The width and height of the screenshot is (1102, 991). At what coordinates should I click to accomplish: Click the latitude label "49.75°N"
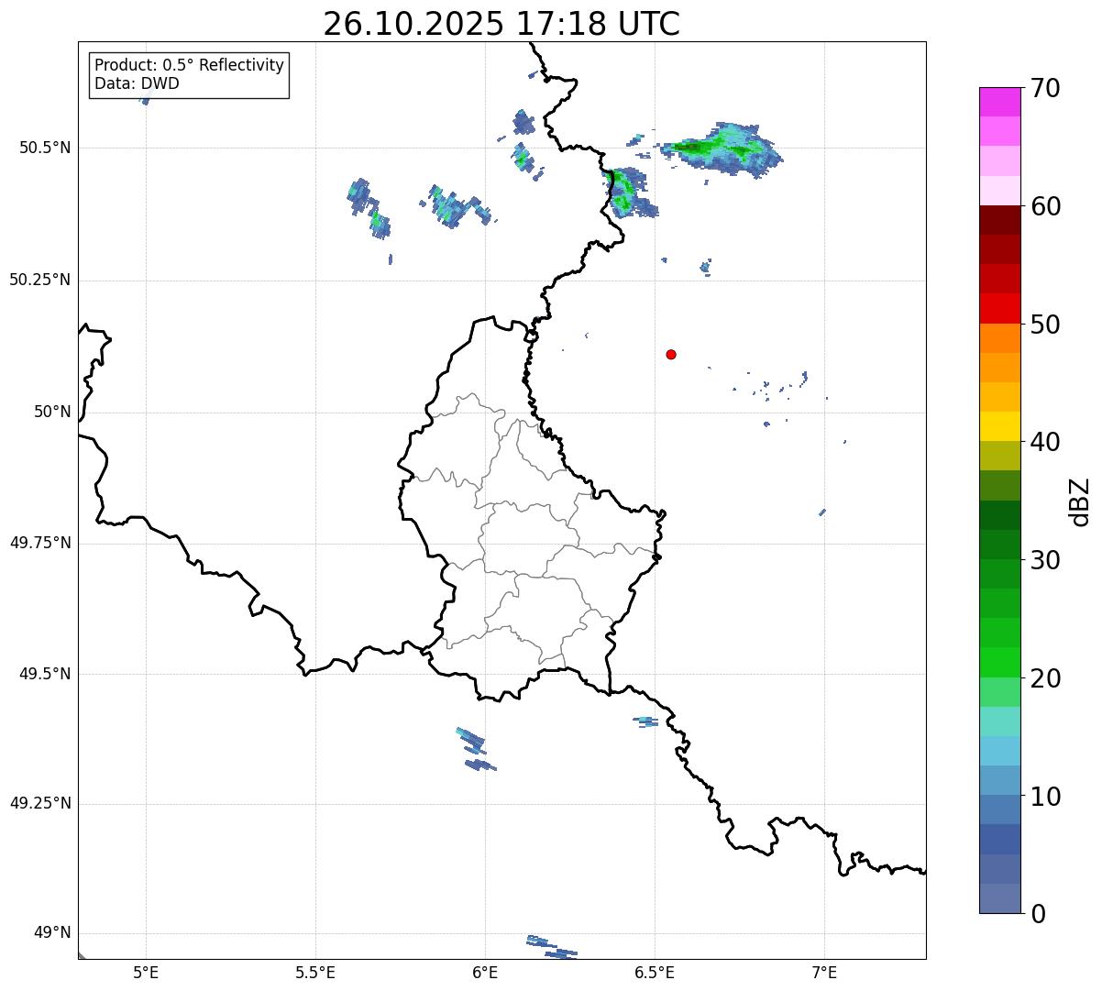pyautogui.click(x=39, y=544)
